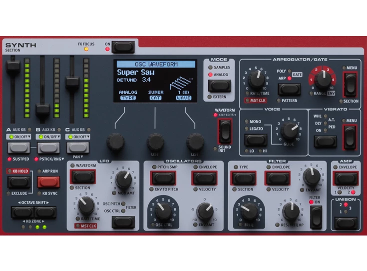The width and height of the screenshot is (367, 271).
Task: Toggle the layer A ON/OFF button
Action: click(18, 148)
